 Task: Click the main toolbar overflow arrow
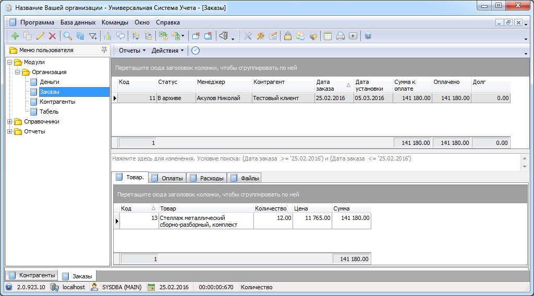(x=526, y=39)
